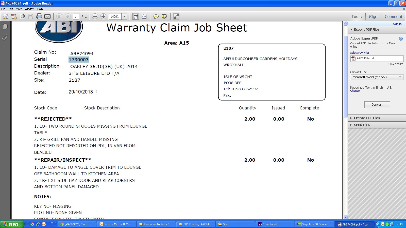Open the attachments paperclip panel
The height and width of the screenshot is (228, 406).
click(5, 37)
